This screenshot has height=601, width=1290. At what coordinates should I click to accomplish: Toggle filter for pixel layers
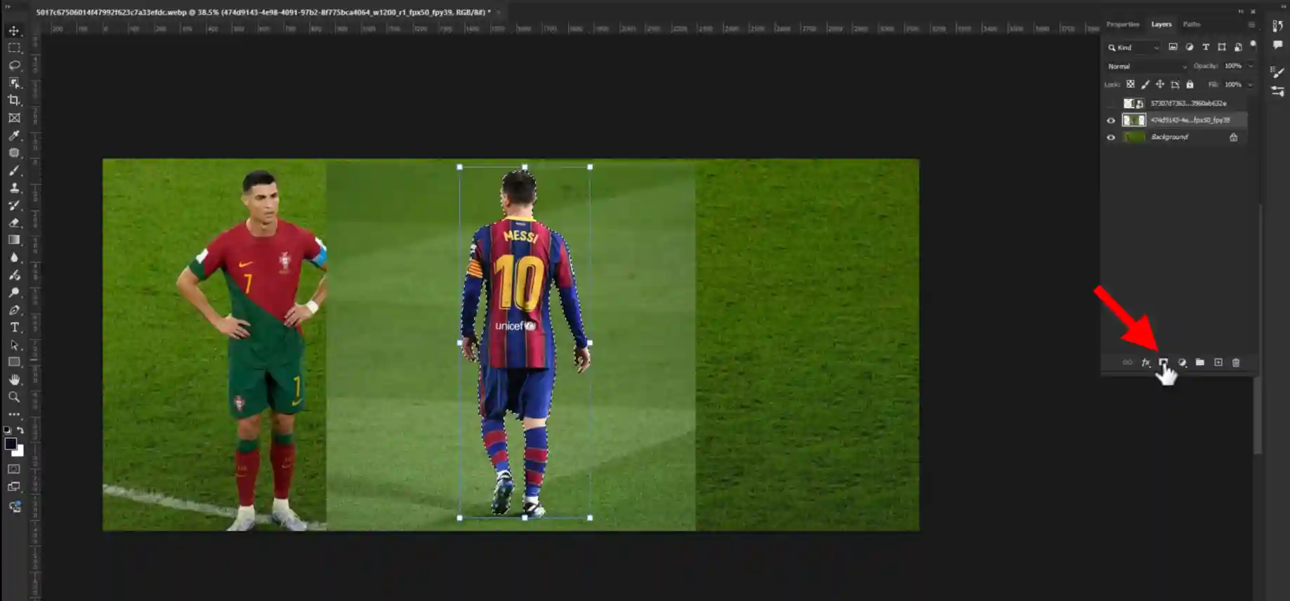(x=1173, y=47)
